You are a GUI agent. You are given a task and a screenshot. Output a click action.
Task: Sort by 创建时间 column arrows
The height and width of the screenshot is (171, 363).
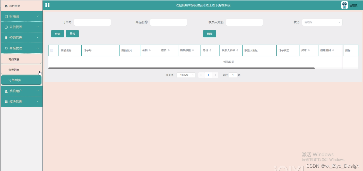[x=333, y=50]
